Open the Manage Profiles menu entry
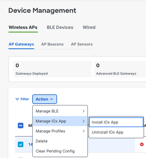This screenshot has height=158, width=146. pos(60,131)
